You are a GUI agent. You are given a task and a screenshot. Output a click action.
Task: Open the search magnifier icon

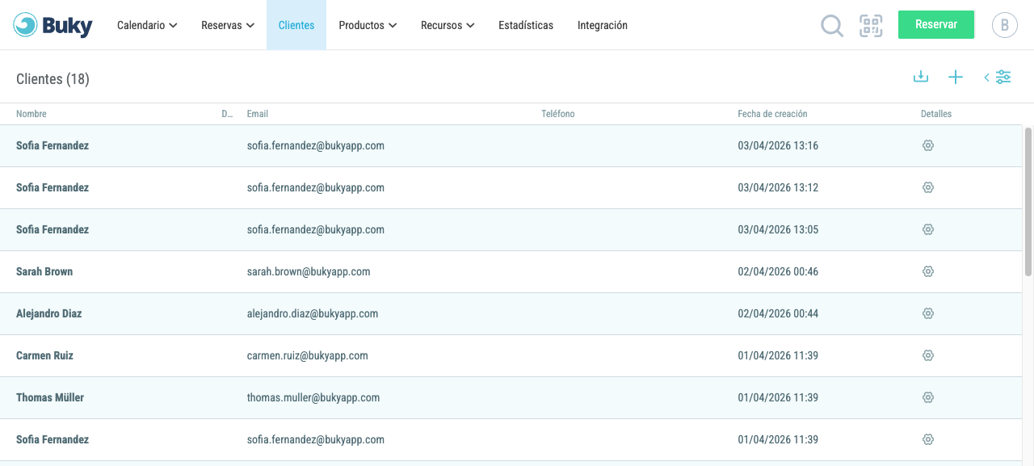coord(832,26)
